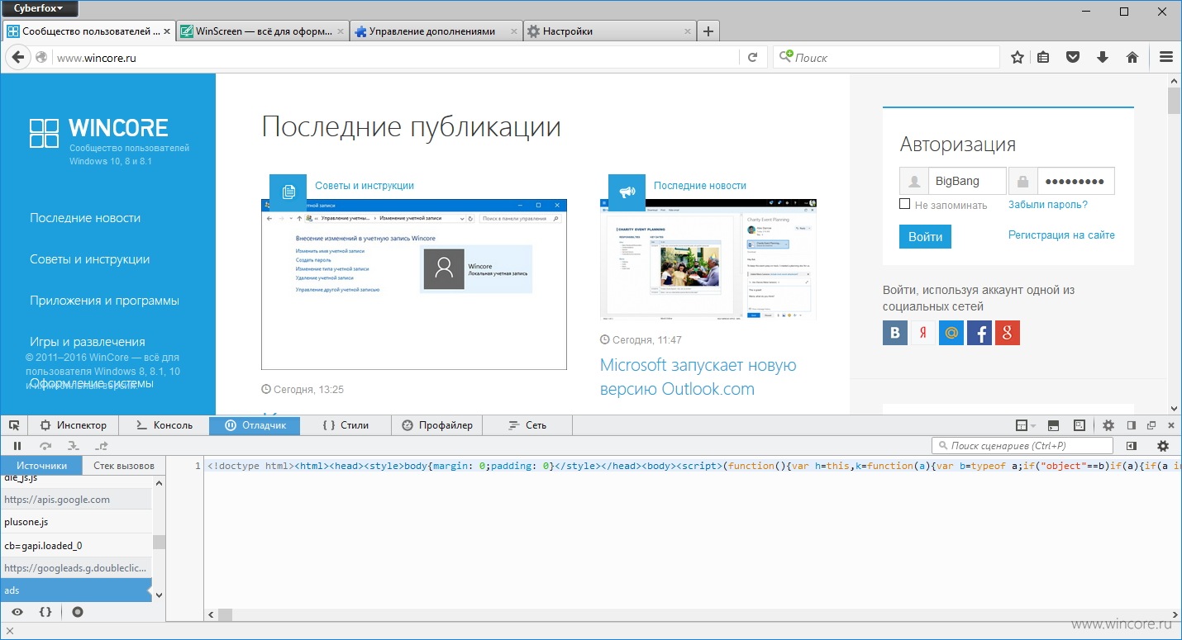Click the page vertical scrollbar
This screenshot has width=1182, height=640.
[x=1174, y=244]
